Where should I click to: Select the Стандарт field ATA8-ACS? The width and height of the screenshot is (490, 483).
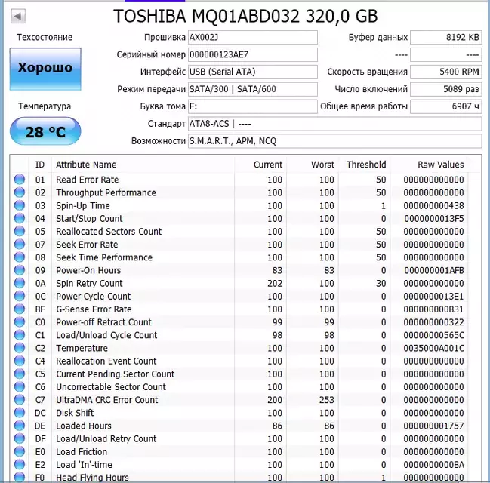point(335,124)
